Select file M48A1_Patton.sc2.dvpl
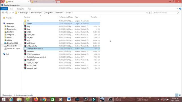The height and width of the screenshot is (102, 182). [x=35, y=49]
